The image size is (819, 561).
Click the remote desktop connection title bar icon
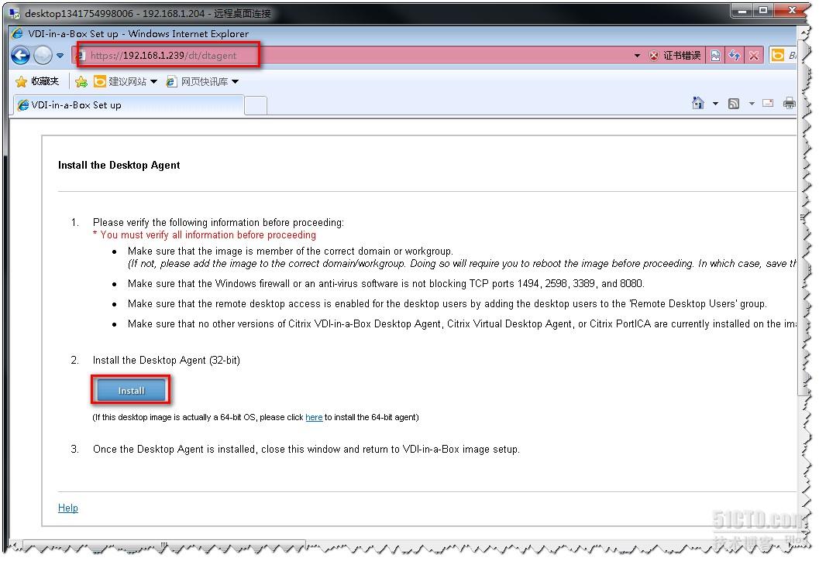14,13
